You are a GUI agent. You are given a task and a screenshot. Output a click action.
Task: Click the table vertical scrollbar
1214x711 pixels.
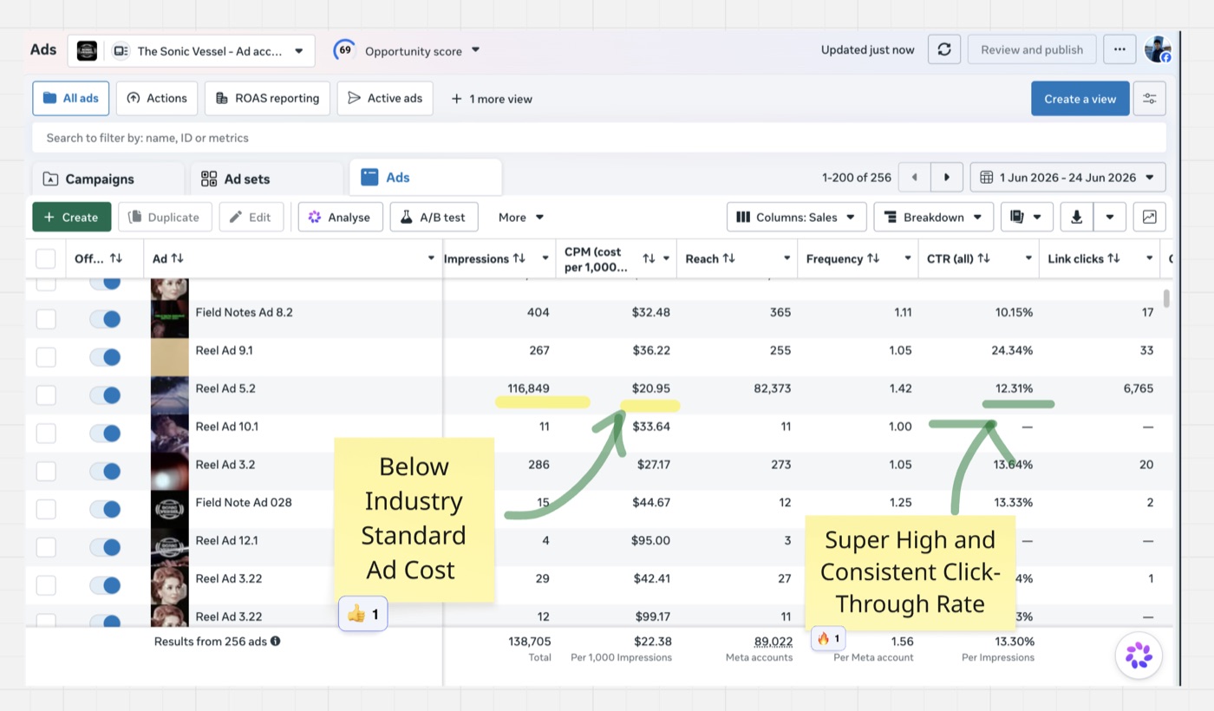[1166, 298]
